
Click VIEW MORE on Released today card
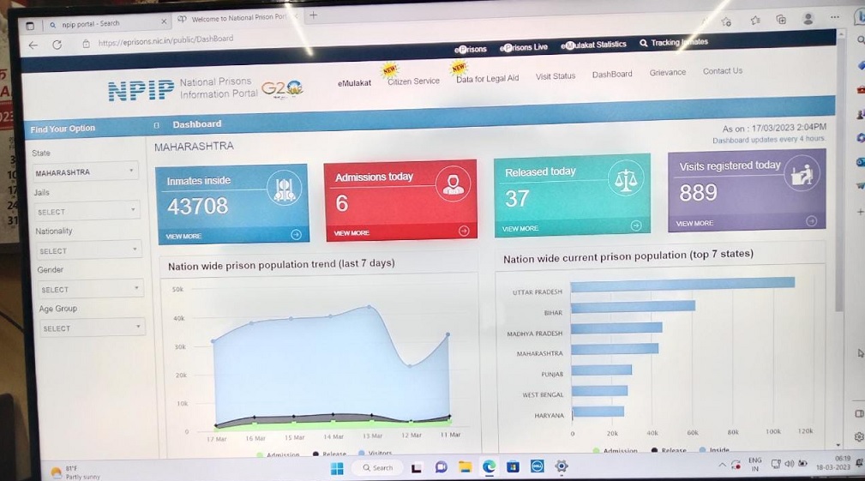click(x=520, y=228)
